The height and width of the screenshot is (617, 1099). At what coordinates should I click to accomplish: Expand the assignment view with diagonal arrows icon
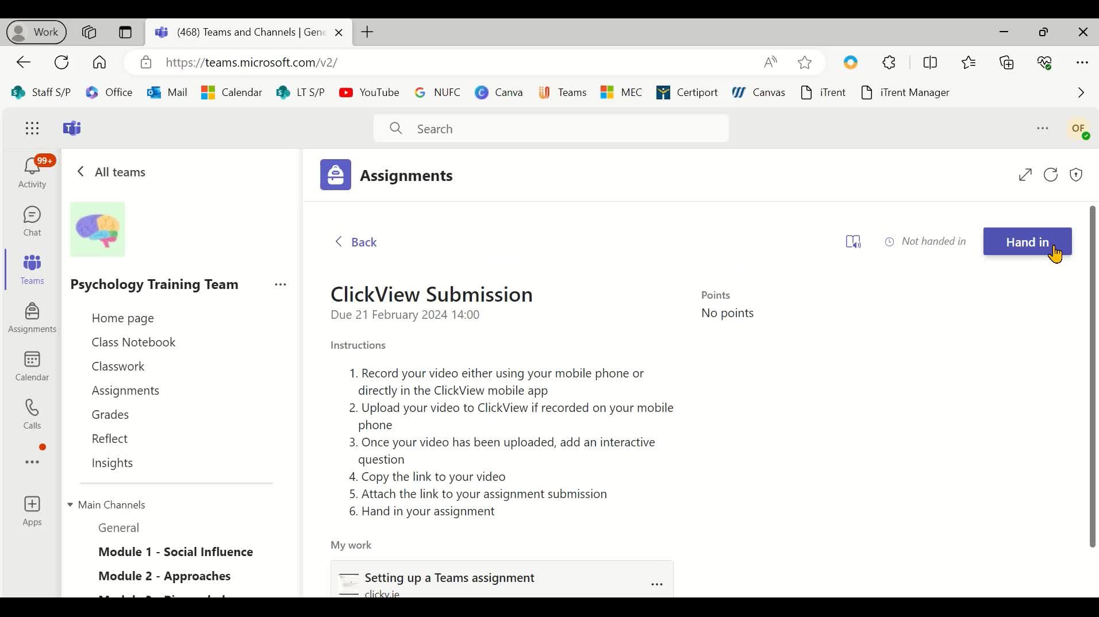tap(1026, 175)
